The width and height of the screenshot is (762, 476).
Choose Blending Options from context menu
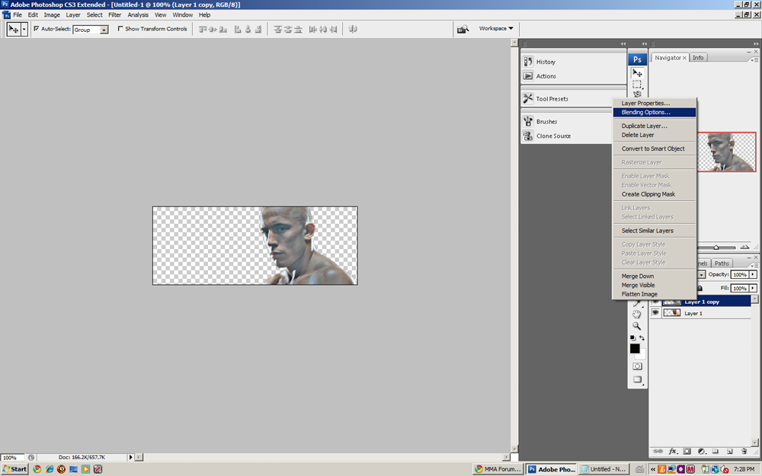645,113
